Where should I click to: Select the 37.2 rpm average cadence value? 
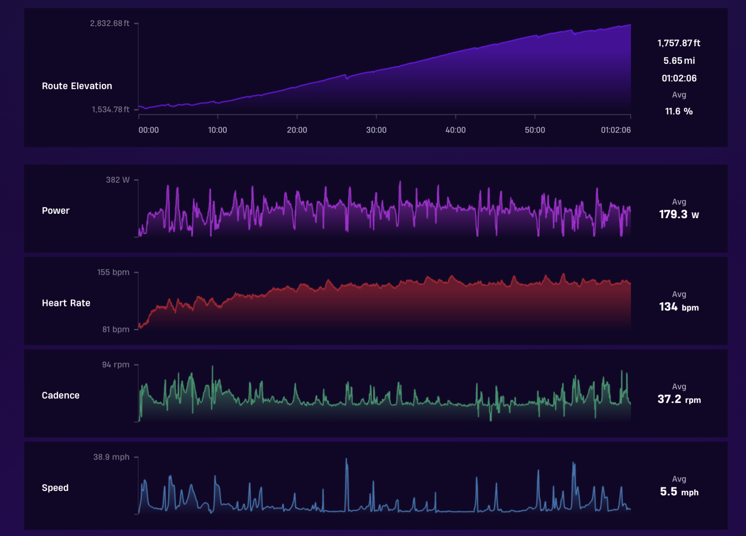pos(679,399)
